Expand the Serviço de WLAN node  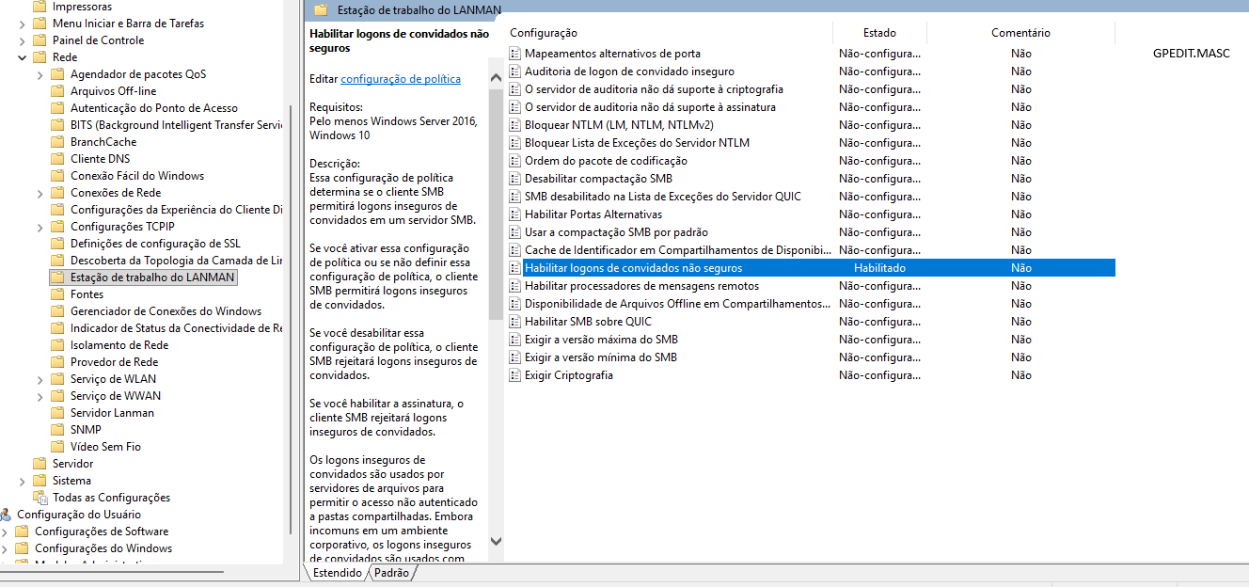coord(40,379)
